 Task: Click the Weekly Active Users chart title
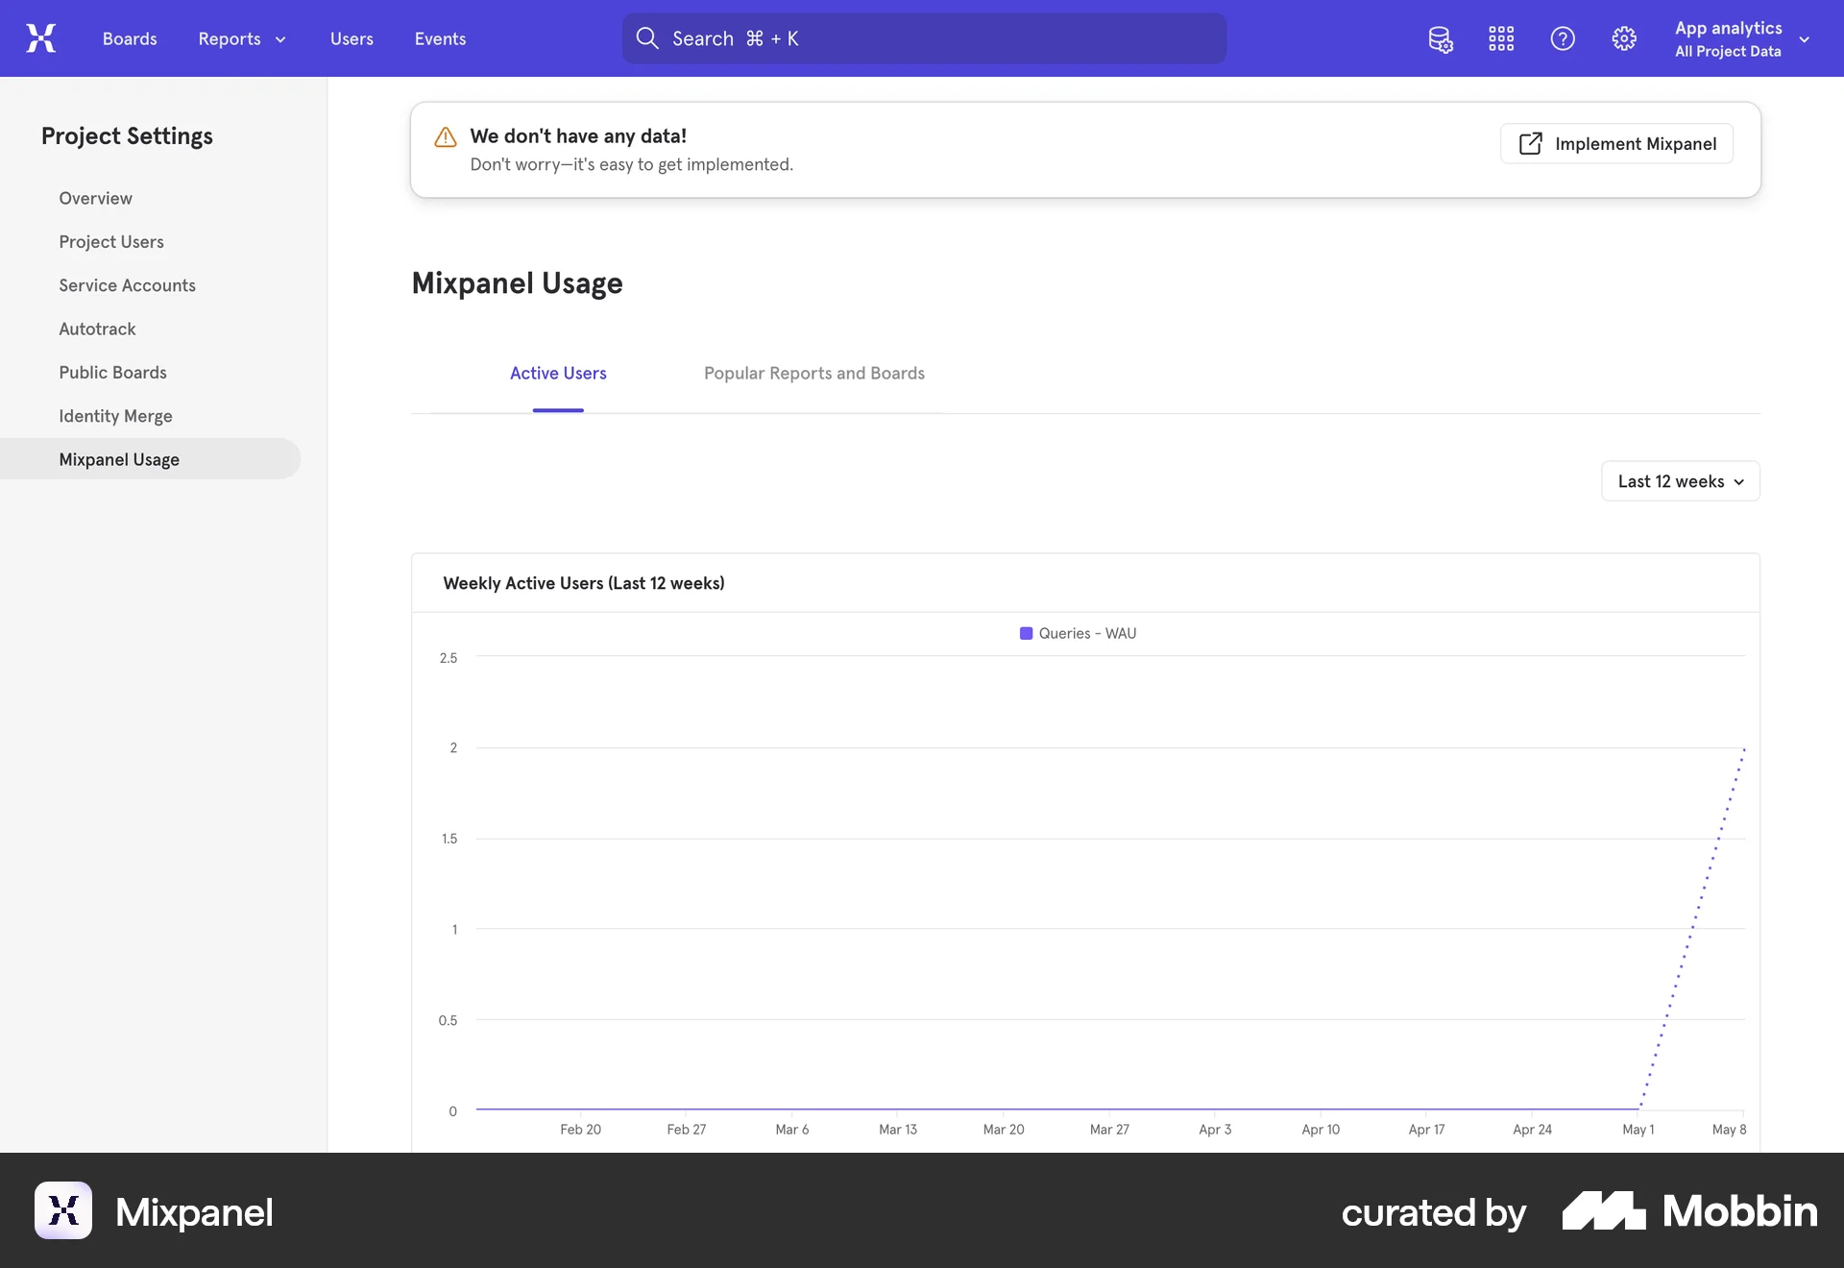tap(584, 583)
